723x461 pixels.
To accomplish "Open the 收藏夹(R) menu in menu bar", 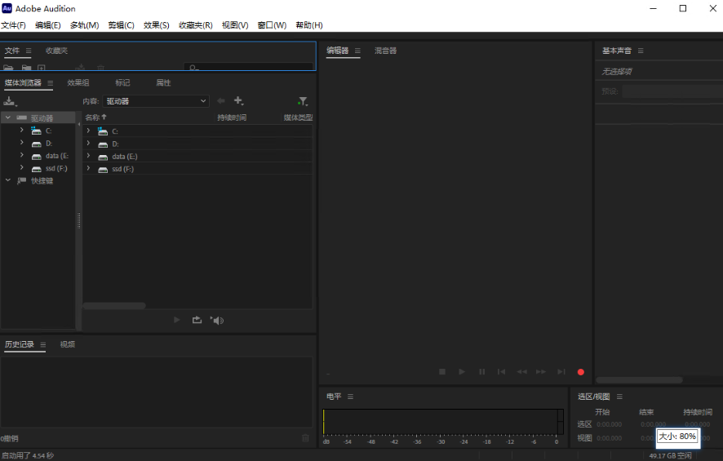I will 196,25.
